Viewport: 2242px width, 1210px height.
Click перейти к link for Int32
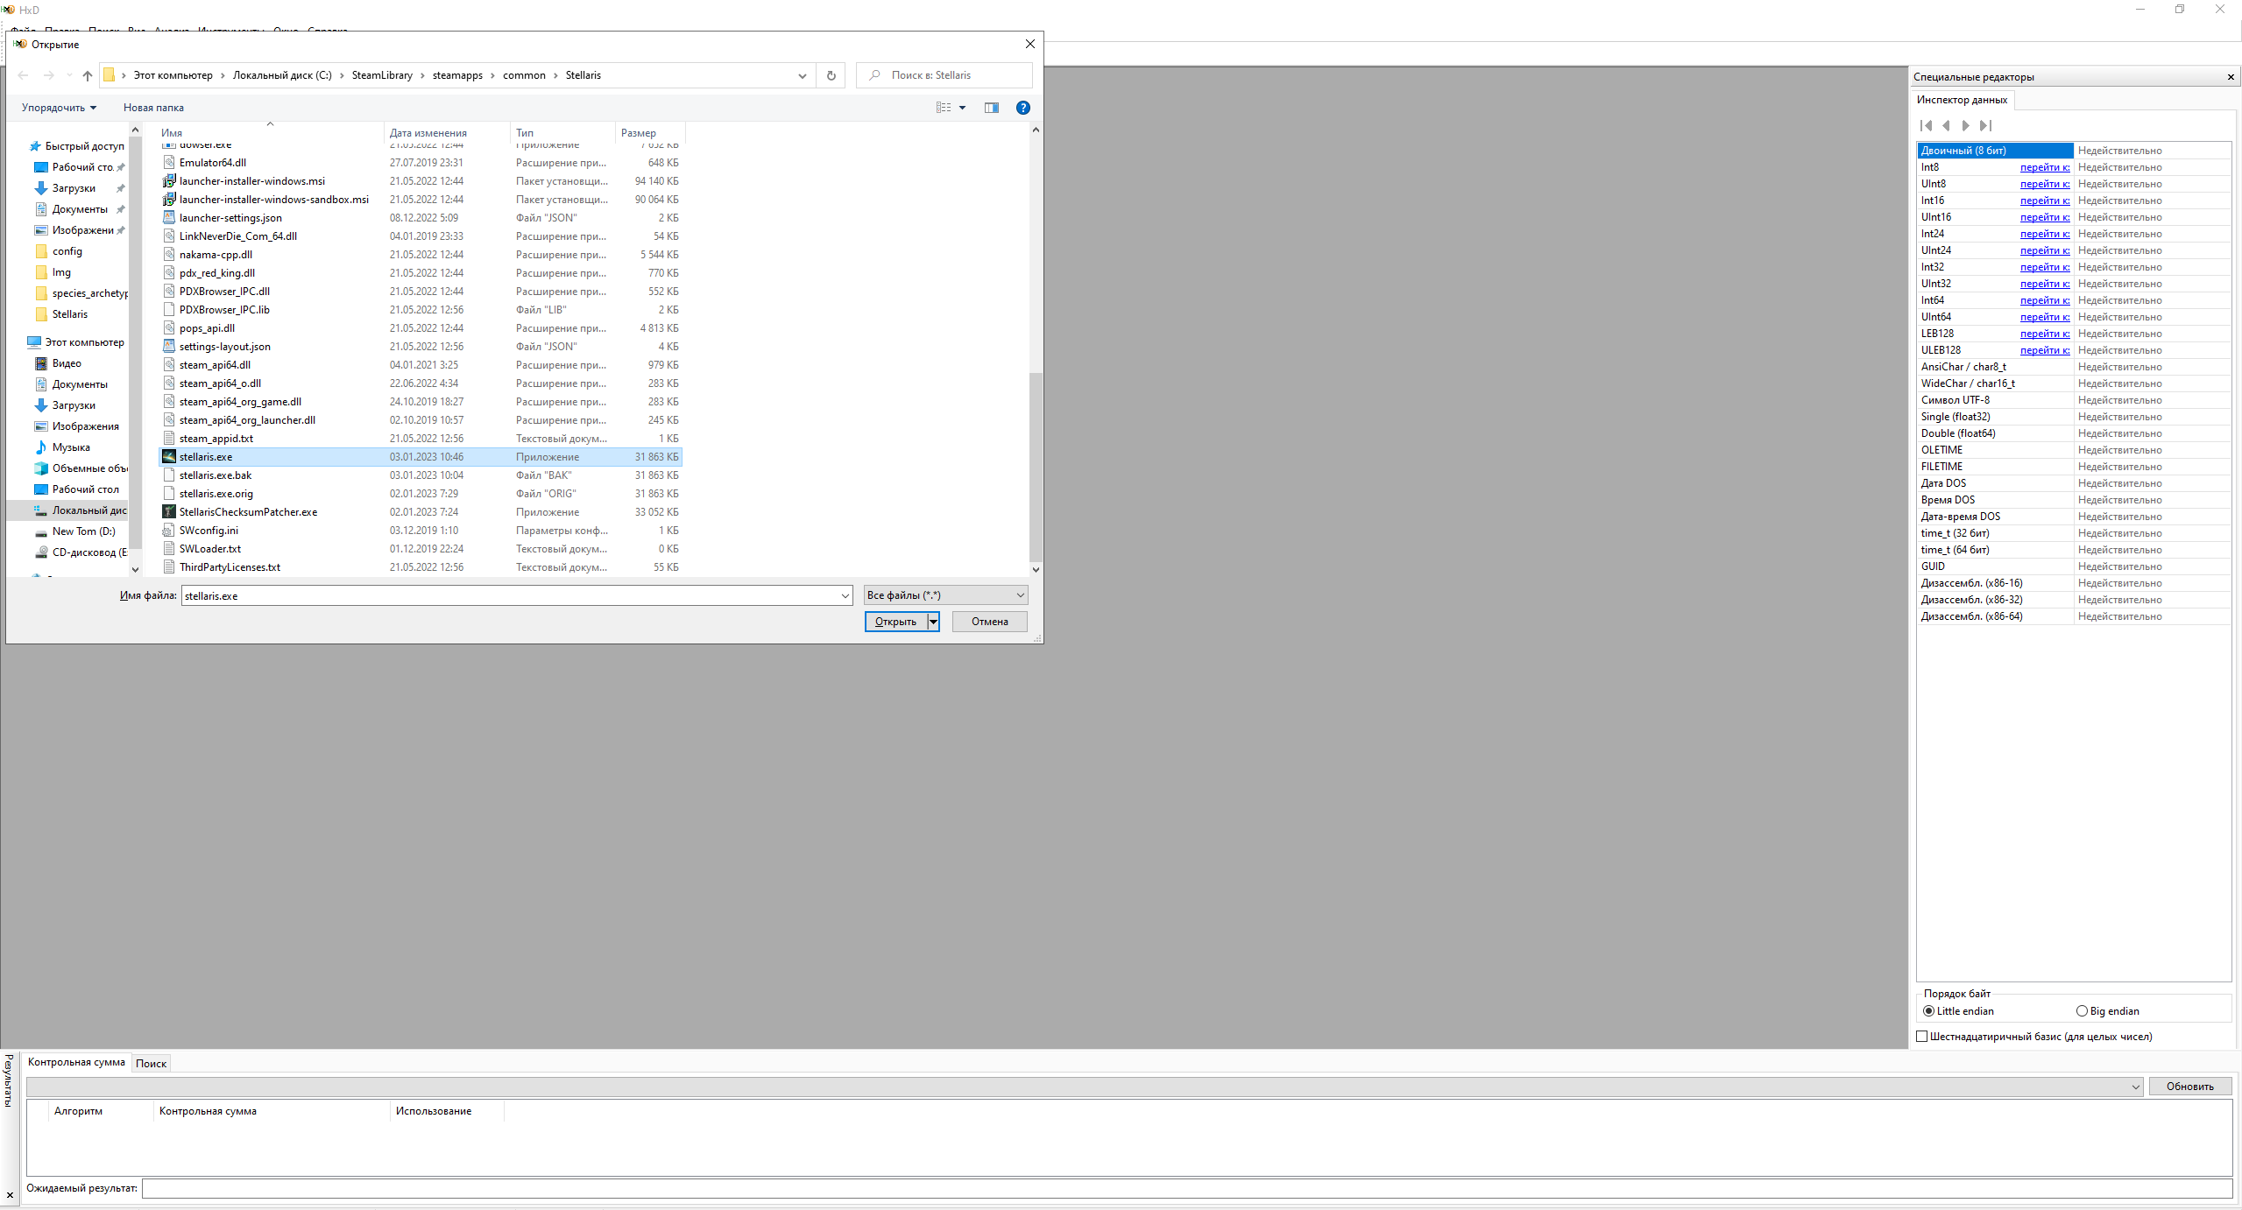(2044, 267)
